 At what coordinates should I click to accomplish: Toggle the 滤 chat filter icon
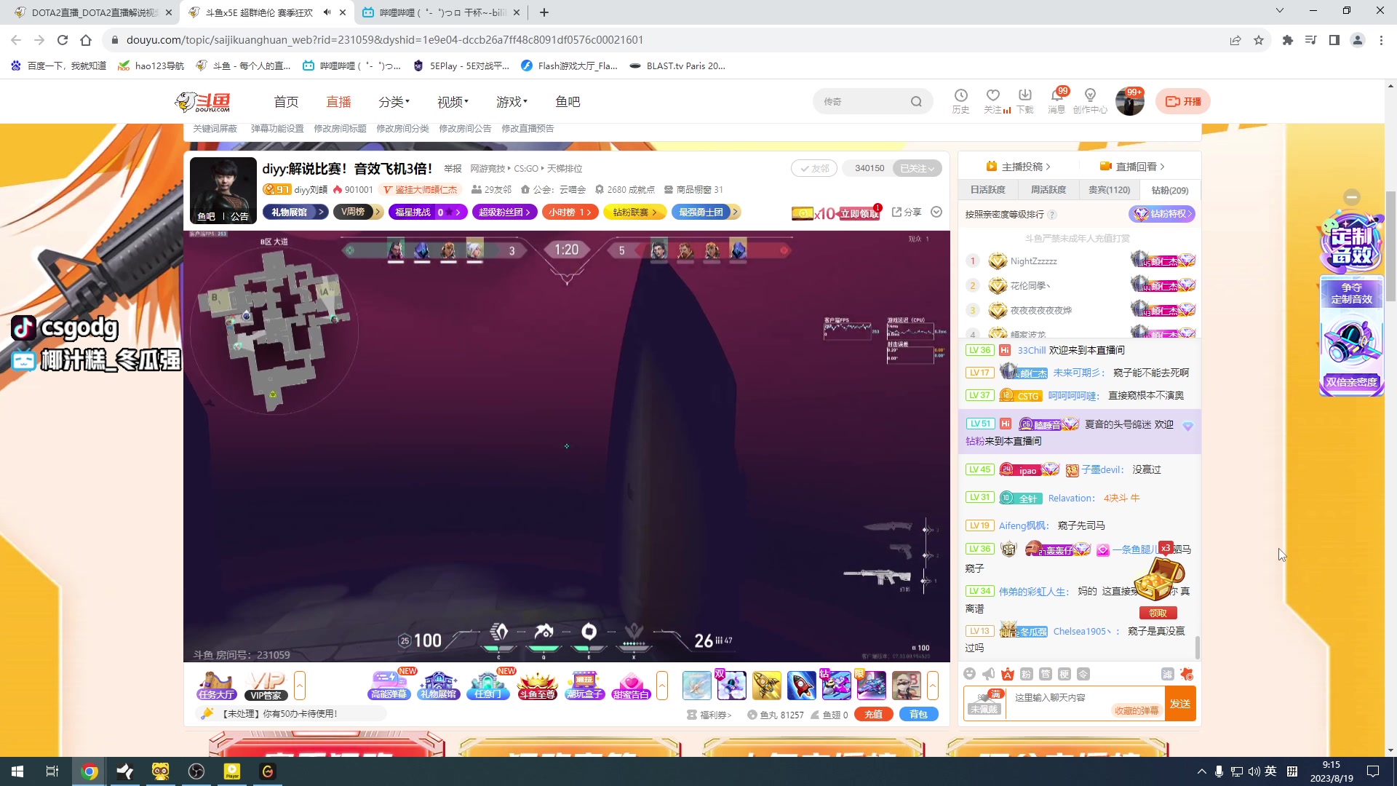1168,674
